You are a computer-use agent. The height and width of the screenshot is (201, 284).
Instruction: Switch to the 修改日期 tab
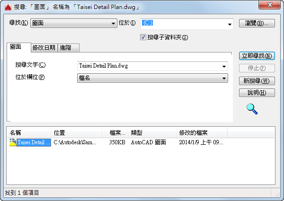[x=44, y=48]
